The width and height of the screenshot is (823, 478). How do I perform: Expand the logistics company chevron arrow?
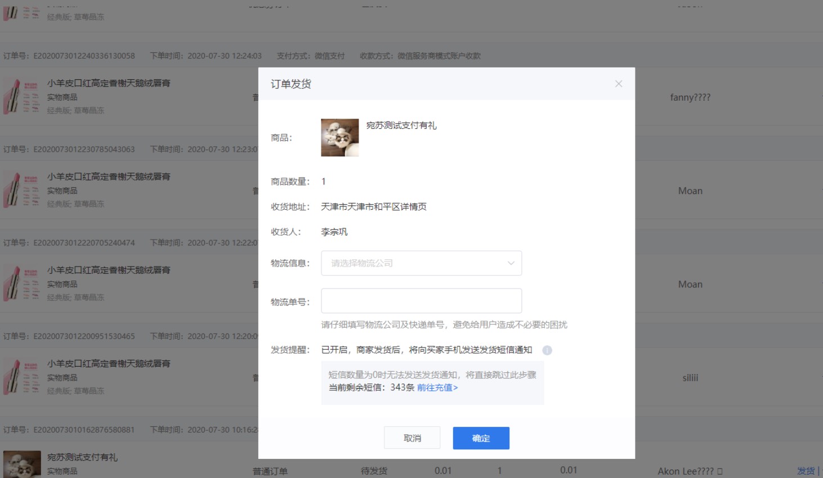[x=511, y=263]
